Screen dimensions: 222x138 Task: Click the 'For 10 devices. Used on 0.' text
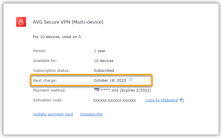(x=57, y=37)
